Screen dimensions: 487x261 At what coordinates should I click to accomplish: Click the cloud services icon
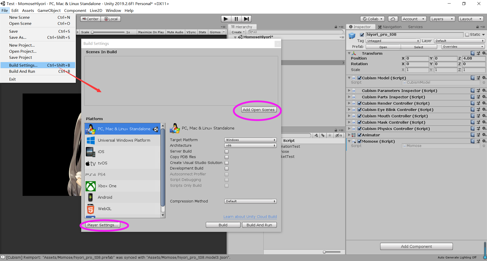[x=393, y=19]
